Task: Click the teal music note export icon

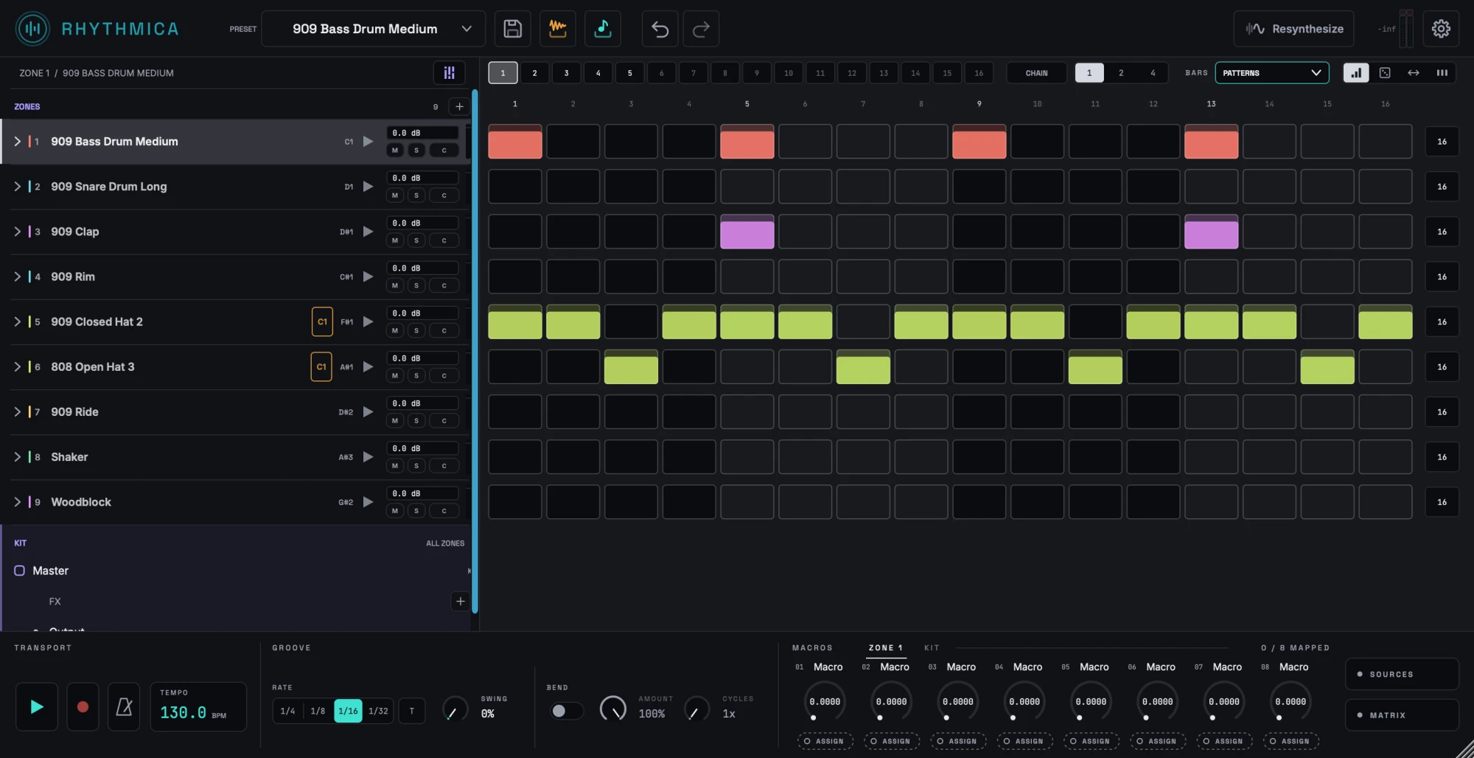Action: [603, 29]
